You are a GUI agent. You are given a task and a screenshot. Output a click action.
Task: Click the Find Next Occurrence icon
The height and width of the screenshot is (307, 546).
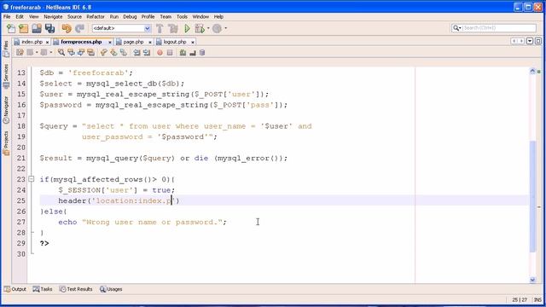[81, 53]
